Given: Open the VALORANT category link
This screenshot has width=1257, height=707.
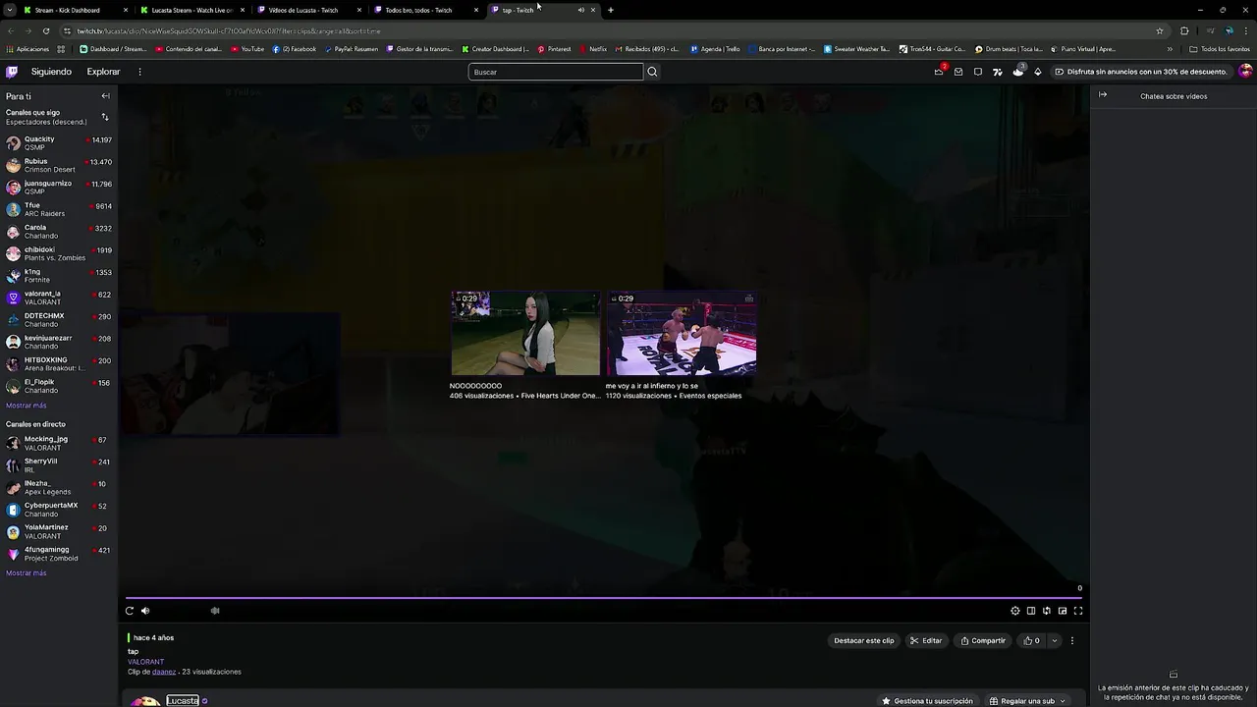Looking at the screenshot, I should pos(146,662).
